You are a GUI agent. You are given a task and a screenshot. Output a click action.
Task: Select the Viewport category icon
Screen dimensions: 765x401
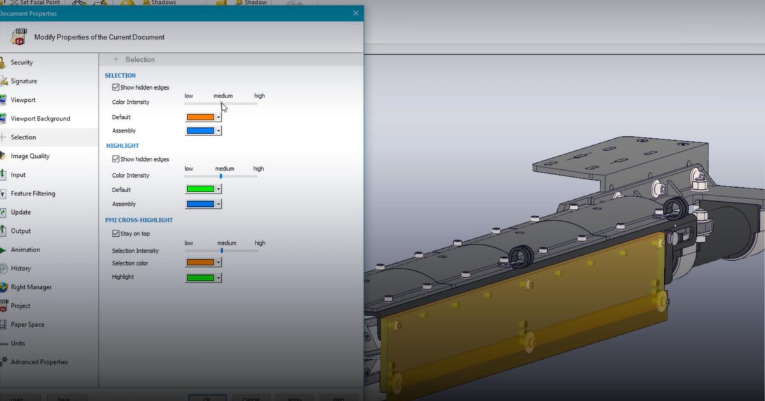(3, 100)
